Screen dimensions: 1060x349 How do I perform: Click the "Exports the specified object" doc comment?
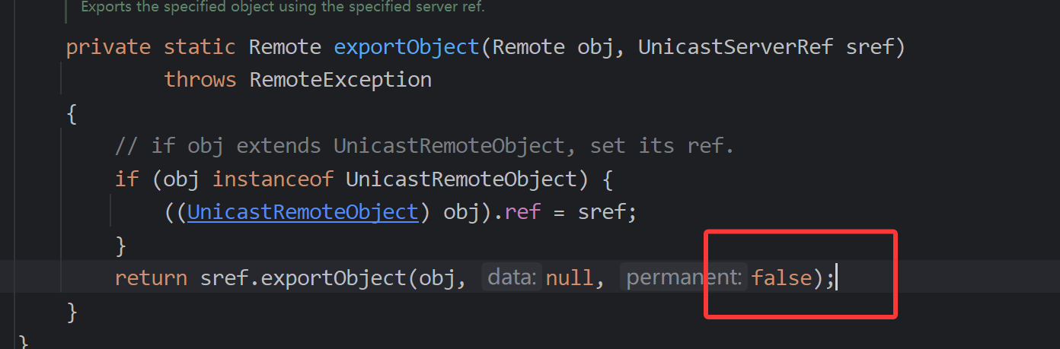(282, 8)
